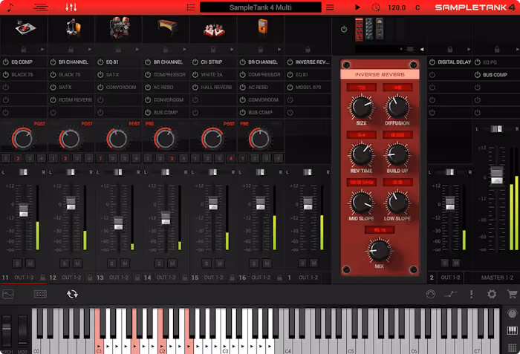The width and height of the screenshot is (520, 354).
Task: Expand channel 13 effect preset arrow
Action: click(x=137, y=50)
